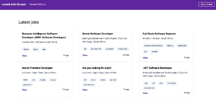Image resolution: width=216 pixels, height=99 pixels.
Task: View the .NET Software Developer job
Action: point(145,93)
